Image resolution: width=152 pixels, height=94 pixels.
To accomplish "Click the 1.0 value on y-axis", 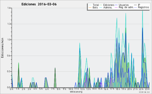I will click(9, 40).
